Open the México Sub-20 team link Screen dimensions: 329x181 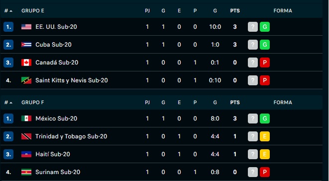coord(56,119)
